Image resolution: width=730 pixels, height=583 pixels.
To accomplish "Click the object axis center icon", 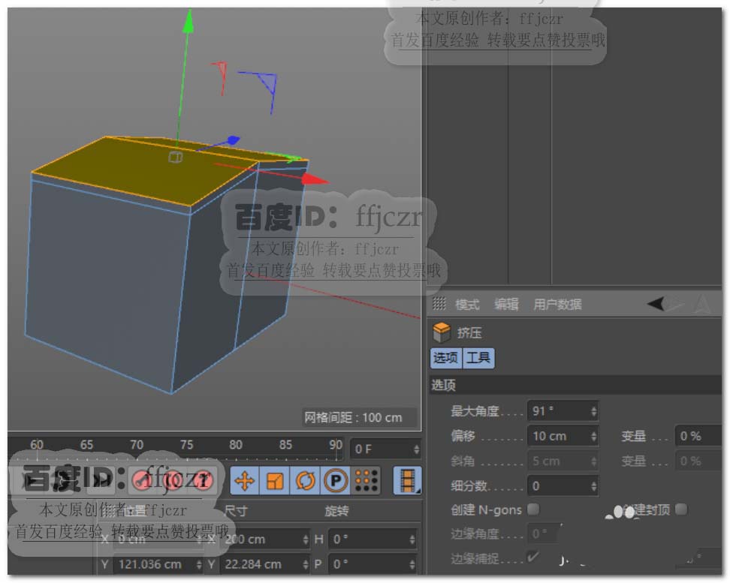I will [176, 157].
